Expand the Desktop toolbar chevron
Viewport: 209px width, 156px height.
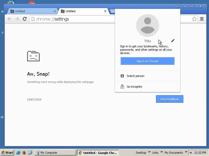(149, 152)
